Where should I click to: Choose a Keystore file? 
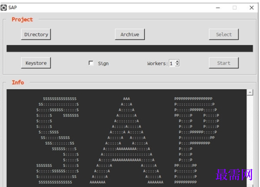point(36,63)
